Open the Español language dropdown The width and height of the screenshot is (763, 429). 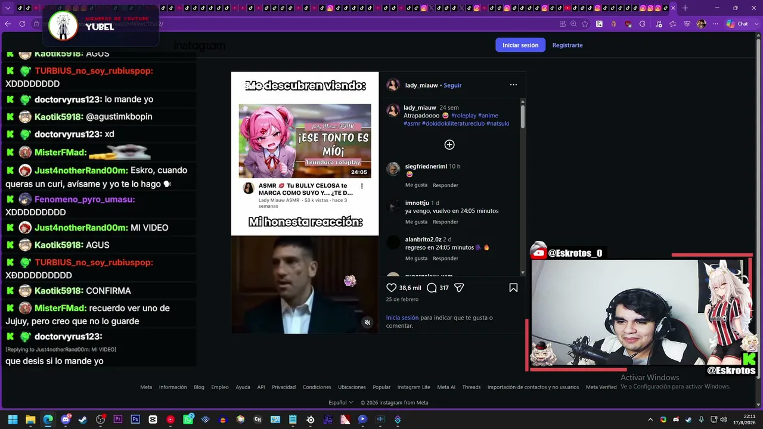point(341,403)
